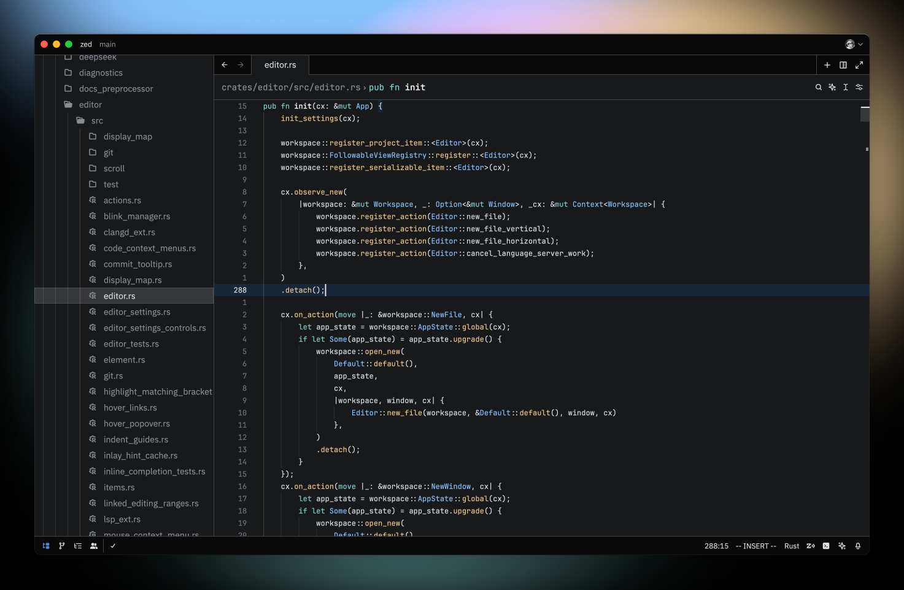Screen dimensions: 904x590
Task: Go back with the left arrow
Action: 225,65
